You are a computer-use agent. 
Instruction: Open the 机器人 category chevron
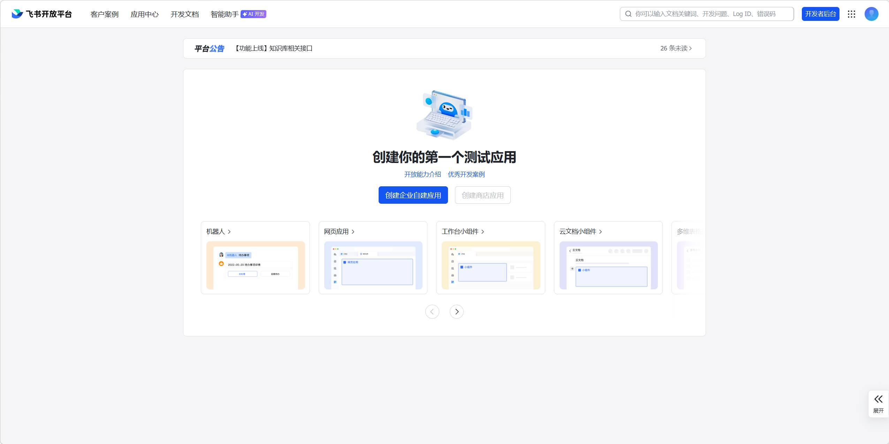[229, 232]
